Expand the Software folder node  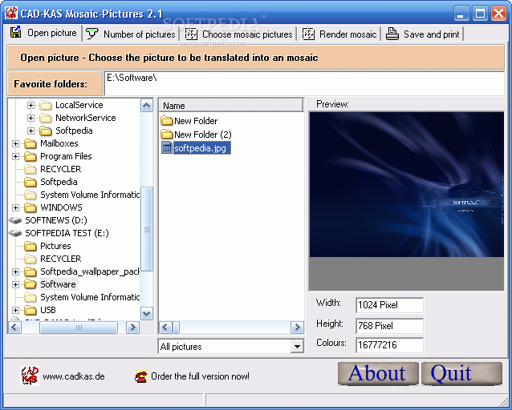[x=15, y=284]
